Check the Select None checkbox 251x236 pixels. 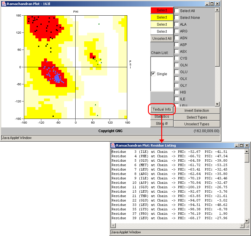point(177,17)
